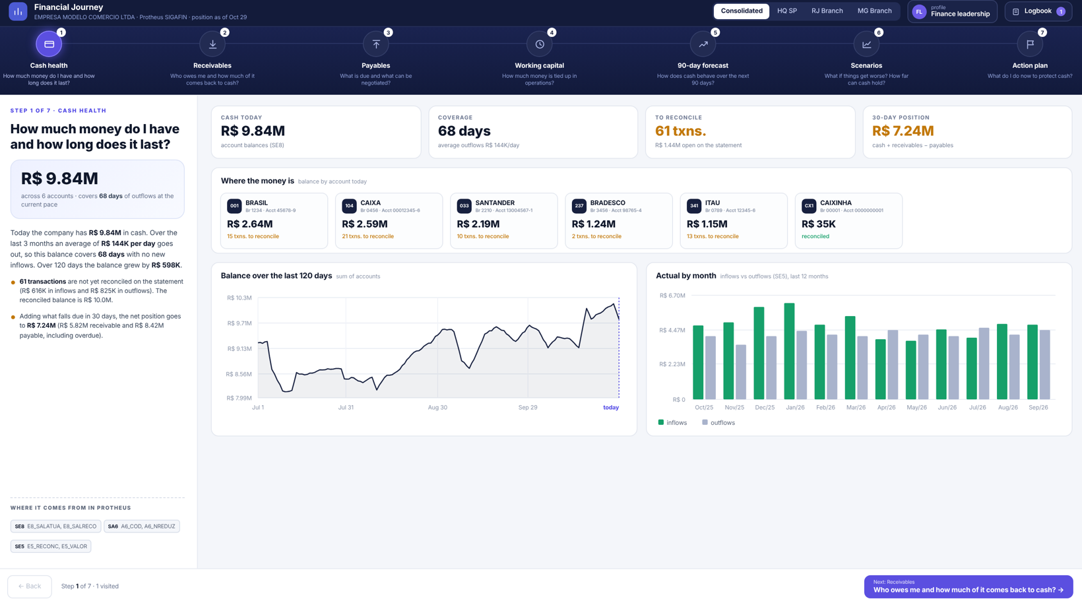The width and height of the screenshot is (1082, 601).
Task: Click the Financial Journey app logo
Action: coord(18,11)
